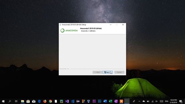This screenshot has height=104, width=185.
Task: Launch Adobe Photoshop from taskbar
Action: [x=99, y=101]
